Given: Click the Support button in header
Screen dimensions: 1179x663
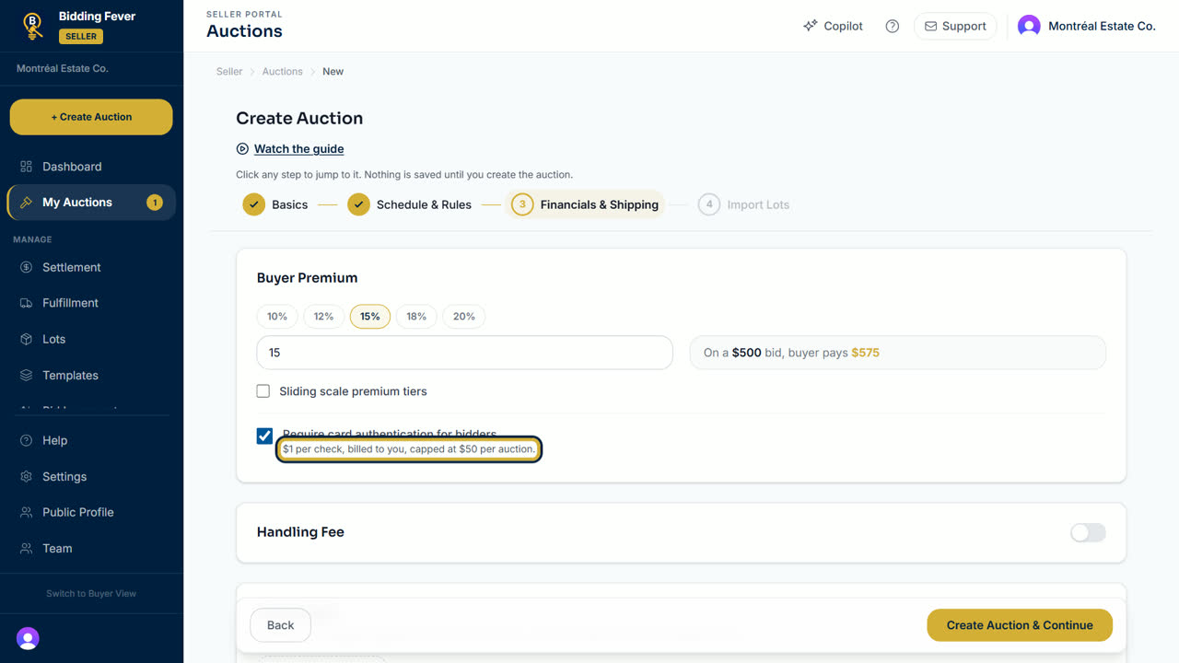Looking at the screenshot, I should pos(955,26).
